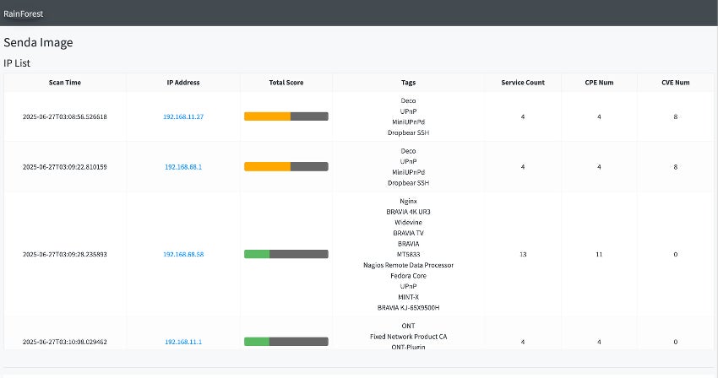Click the Nagios Remote Data Processor tag

point(408,265)
